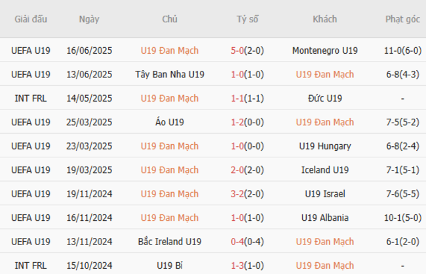Screen dimensions: 426x274
Task: Select the U19 Bỉ home team
Action: click(x=169, y=265)
